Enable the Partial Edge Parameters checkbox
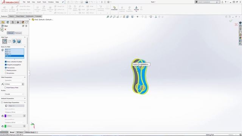The width and height of the screenshot is (242, 136). pos(2,102)
